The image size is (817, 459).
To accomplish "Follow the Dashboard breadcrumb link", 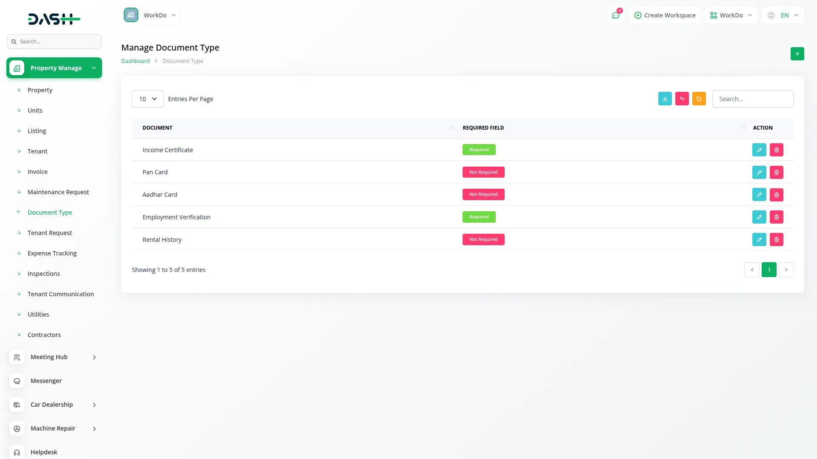I will tap(135, 61).
